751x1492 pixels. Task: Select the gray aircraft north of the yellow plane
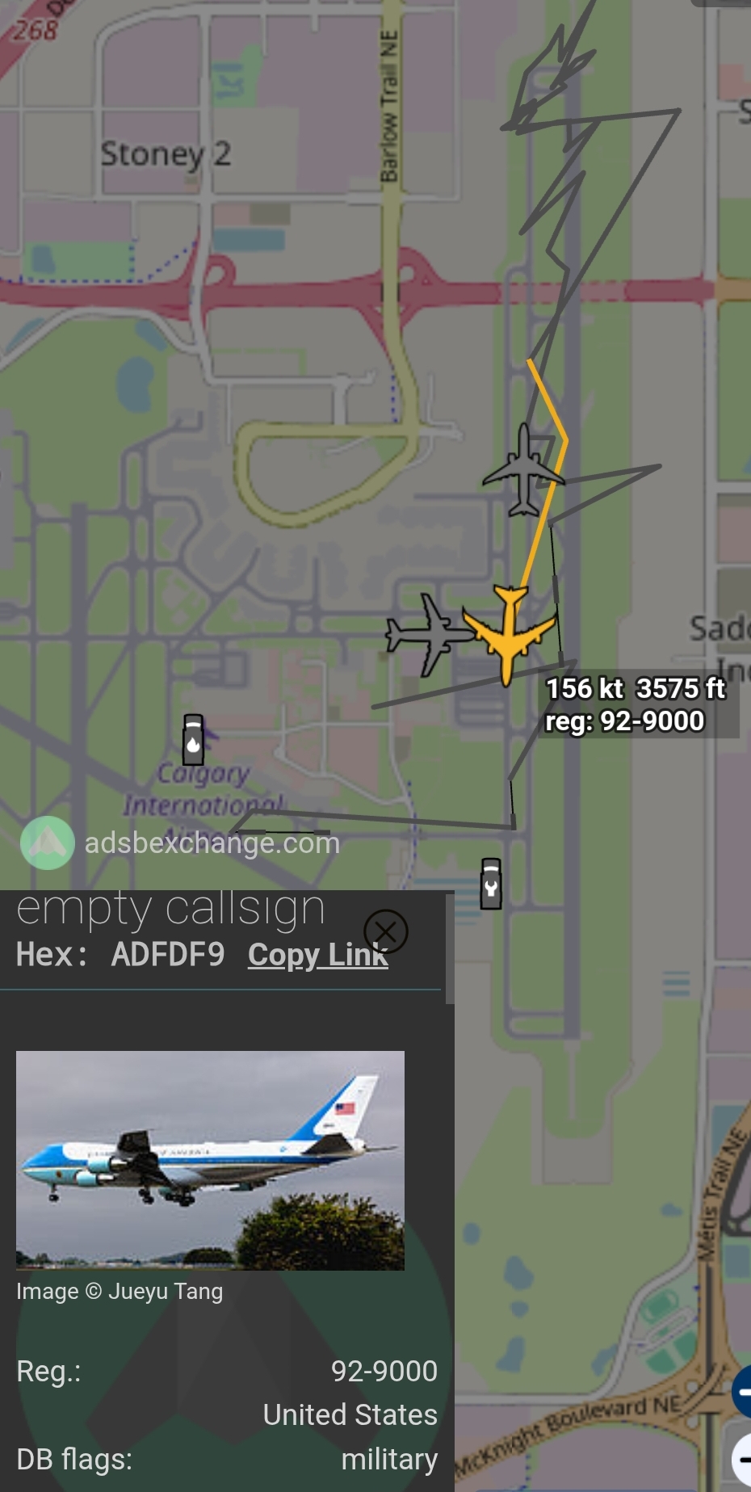pyautogui.click(x=524, y=470)
